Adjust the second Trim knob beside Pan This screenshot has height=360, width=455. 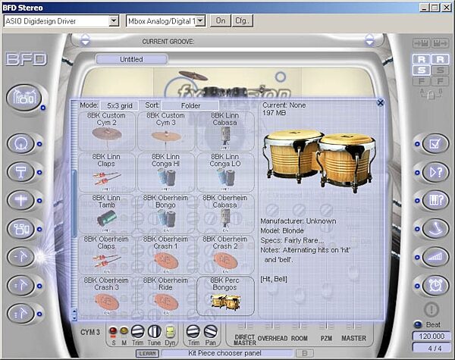(193, 331)
